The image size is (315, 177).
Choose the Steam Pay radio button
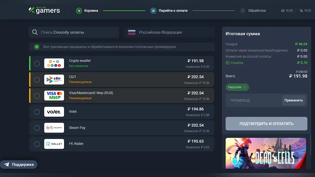(37, 128)
